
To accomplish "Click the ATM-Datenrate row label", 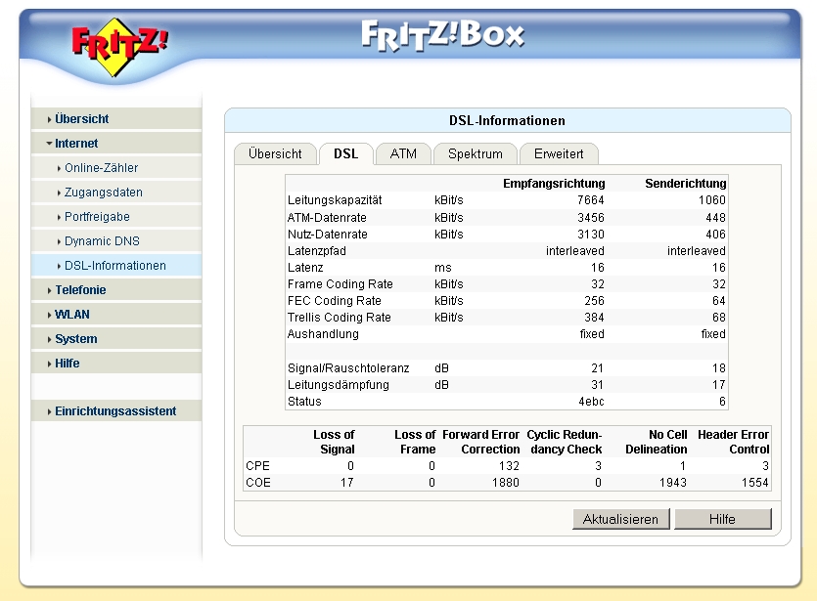I will point(327,218).
